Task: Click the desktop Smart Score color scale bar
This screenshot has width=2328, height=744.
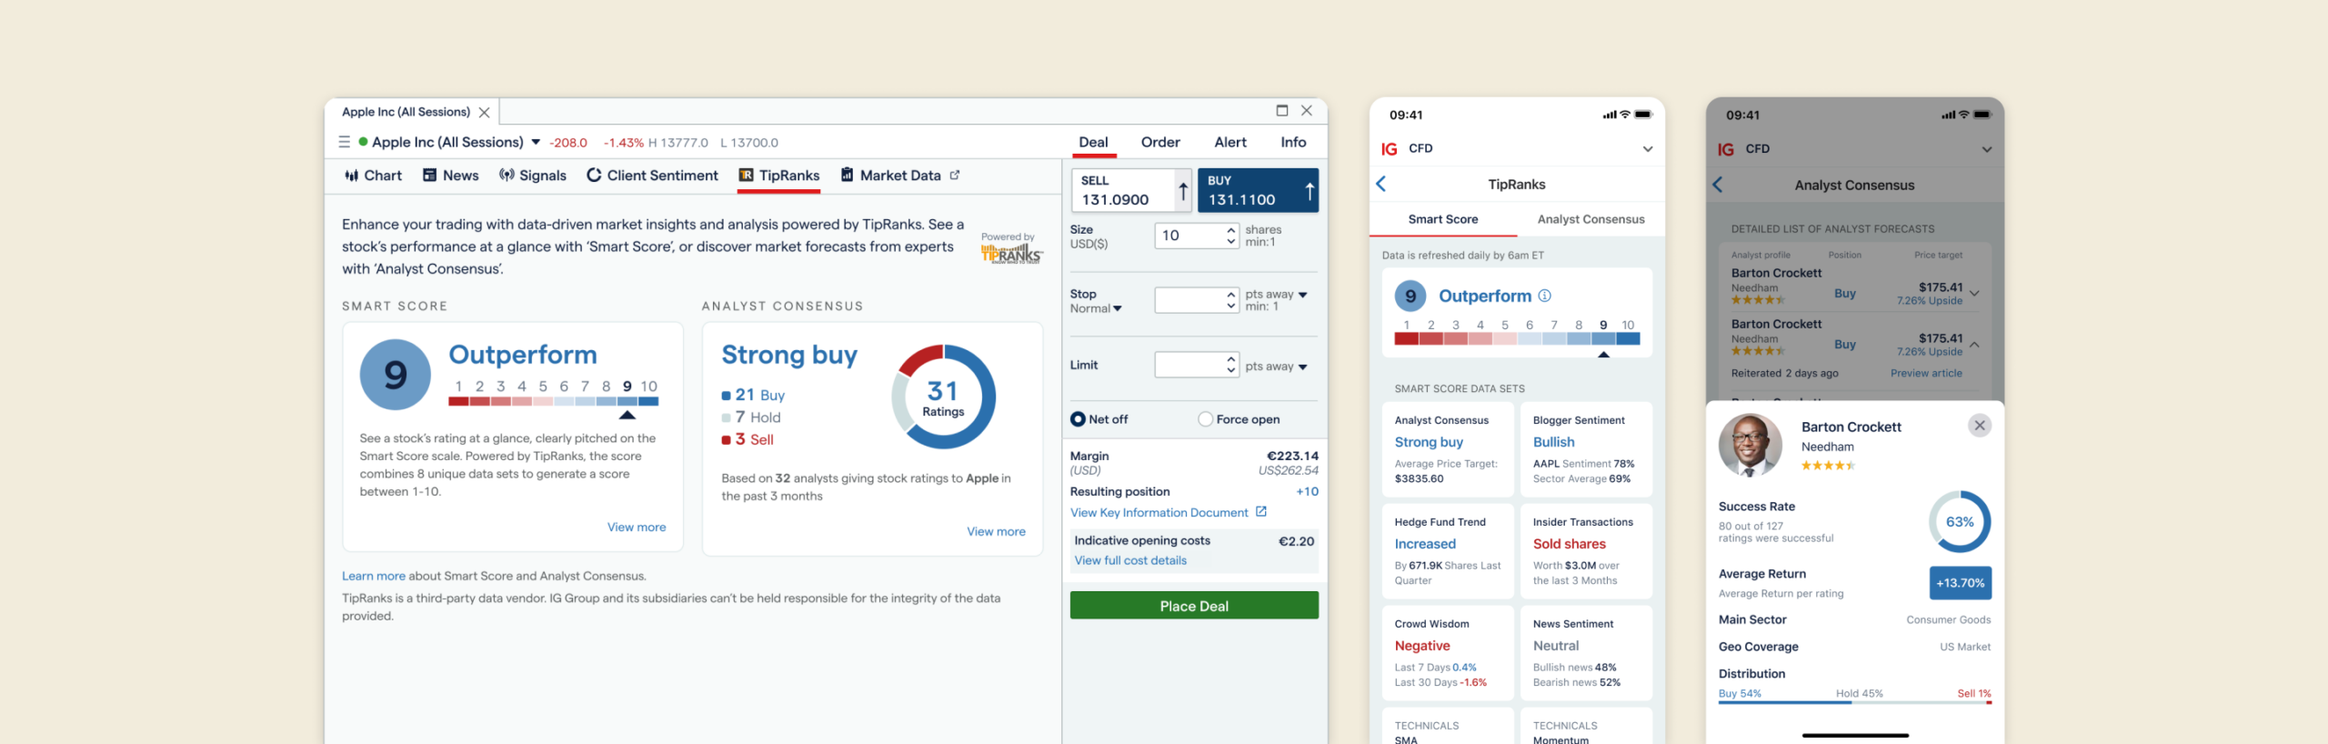Action: (x=553, y=401)
